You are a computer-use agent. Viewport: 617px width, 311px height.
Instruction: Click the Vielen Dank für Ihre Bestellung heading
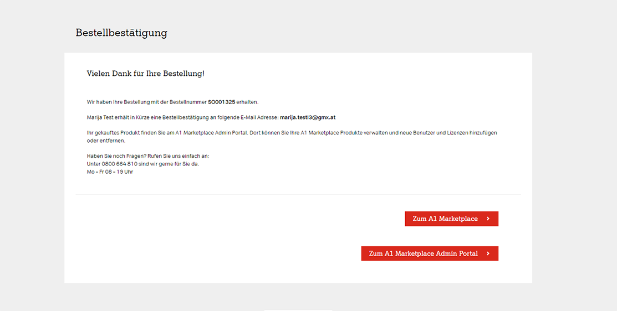(146, 74)
